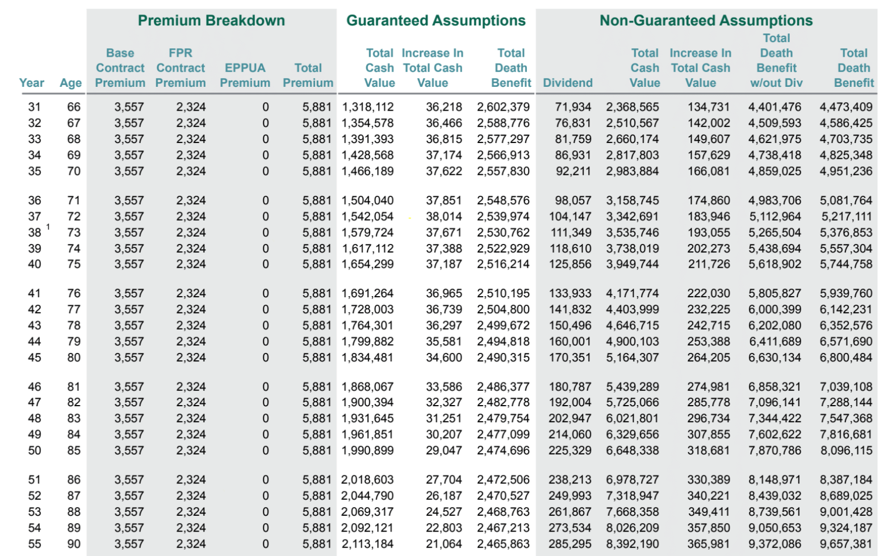Select increase value 29,047 in year 50
This screenshot has height=556, width=896.
[444, 451]
